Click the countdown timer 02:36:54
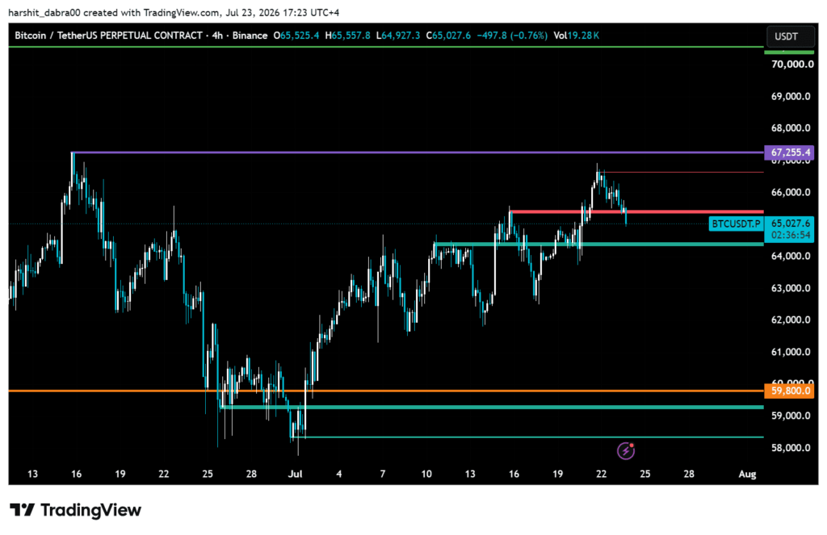 pyautogui.click(x=790, y=235)
